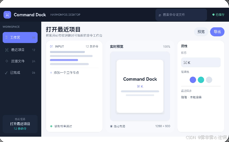Click the 12 条命令 label in INPUT card
229x142 pixels.
[92, 46]
